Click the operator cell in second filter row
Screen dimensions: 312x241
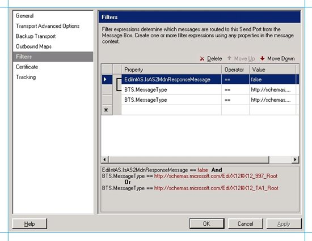235,90
